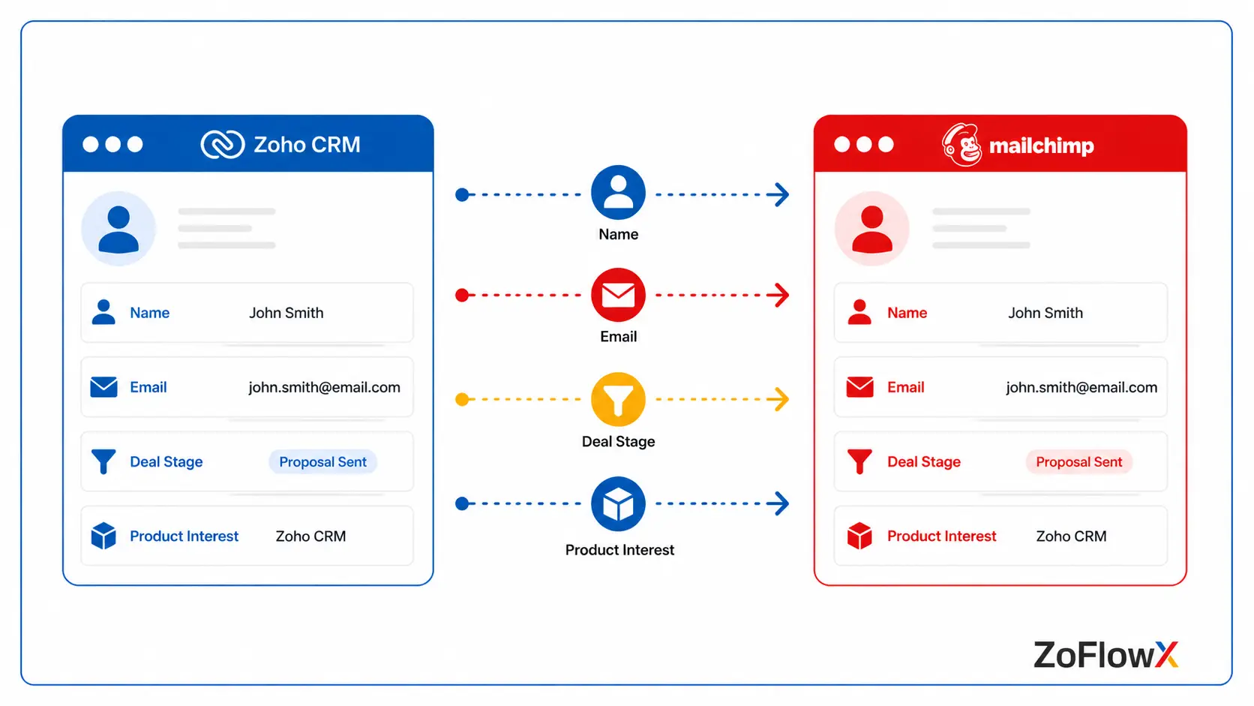Click the center Deal Stage caption

point(619,441)
